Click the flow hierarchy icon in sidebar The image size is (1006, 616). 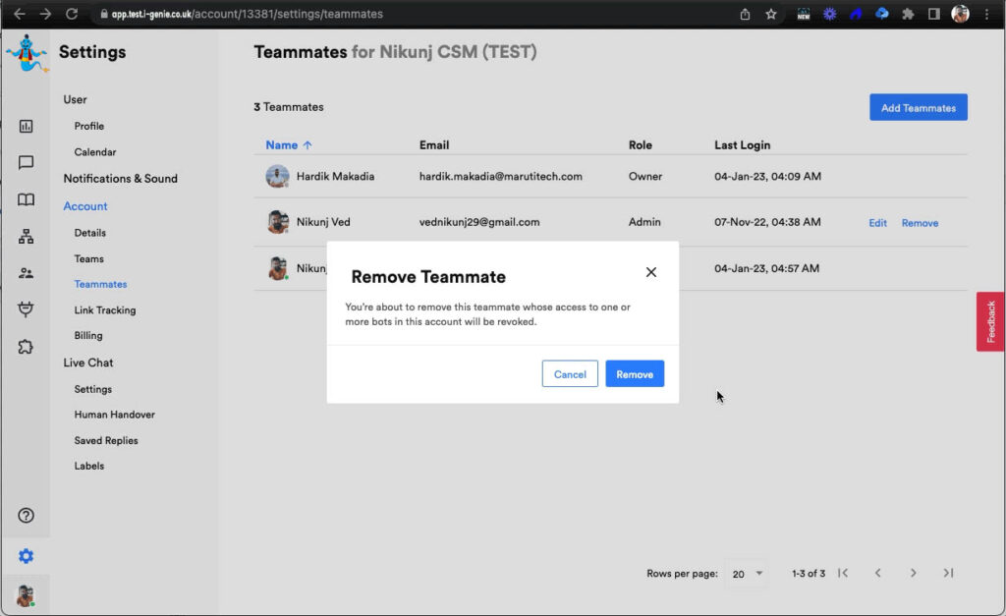pos(27,237)
